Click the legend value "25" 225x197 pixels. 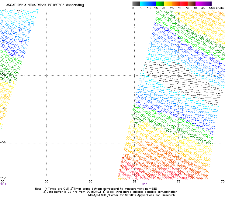(x=171, y=8)
